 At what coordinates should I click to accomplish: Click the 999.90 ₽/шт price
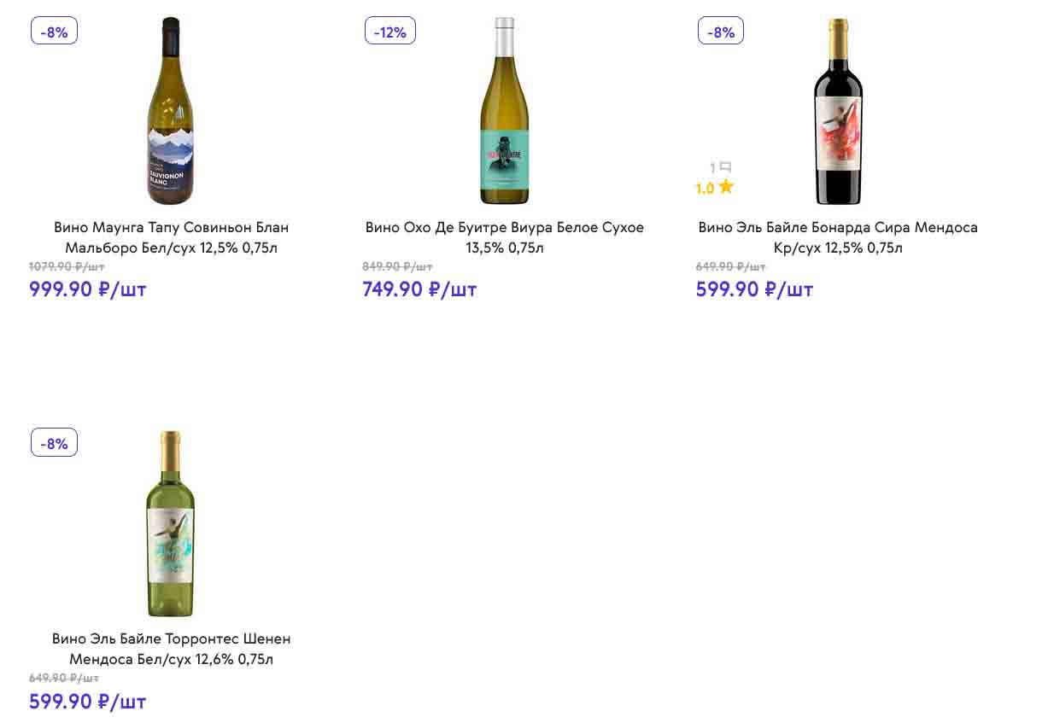tap(88, 289)
